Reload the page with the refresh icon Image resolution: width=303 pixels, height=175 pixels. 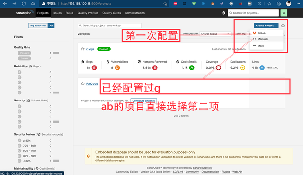click(x=24, y=3)
